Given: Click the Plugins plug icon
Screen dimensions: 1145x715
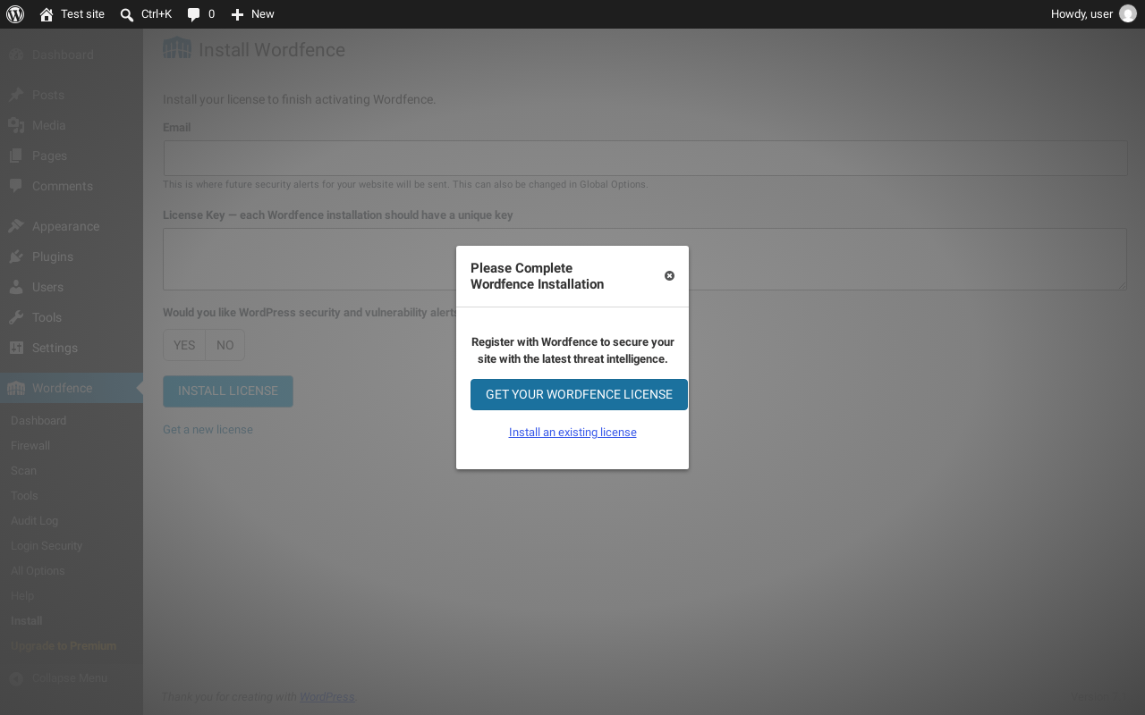Looking at the screenshot, I should [16, 257].
